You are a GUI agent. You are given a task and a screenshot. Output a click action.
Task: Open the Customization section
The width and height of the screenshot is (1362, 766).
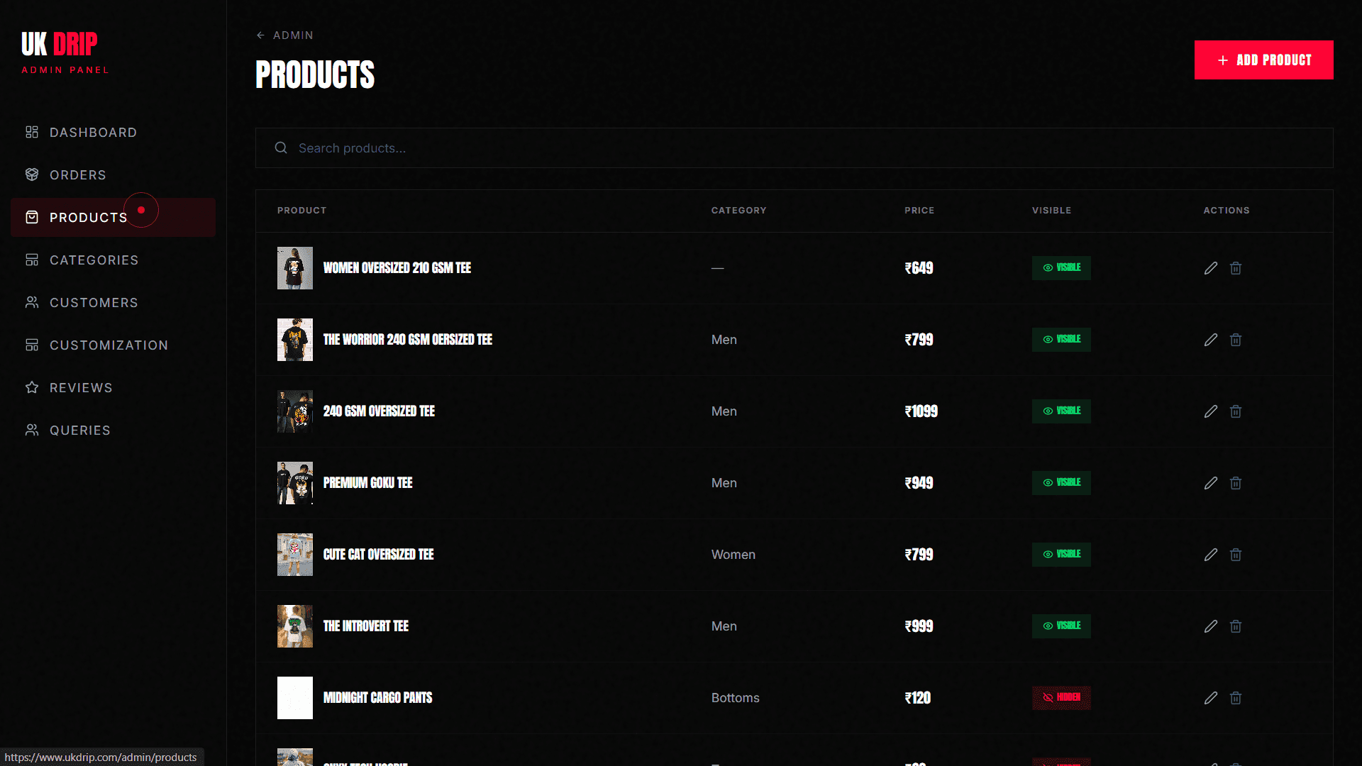coord(113,345)
